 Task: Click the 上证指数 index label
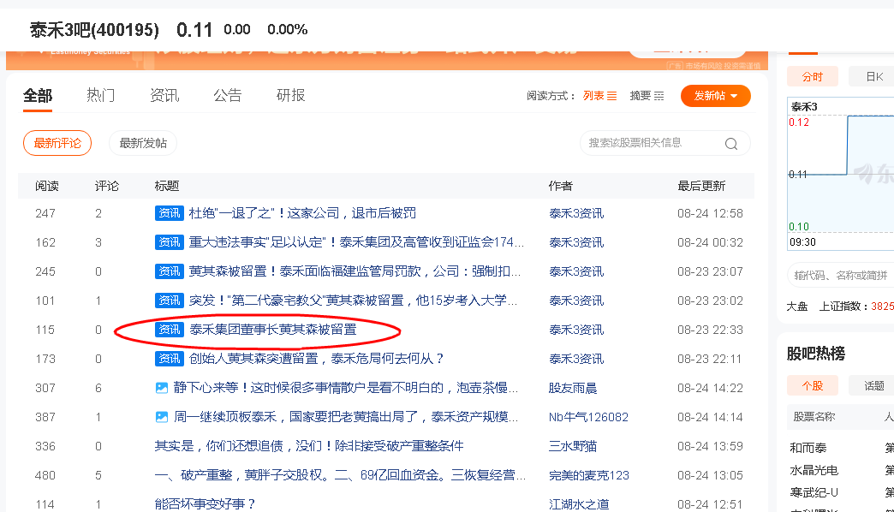tap(843, 307)
